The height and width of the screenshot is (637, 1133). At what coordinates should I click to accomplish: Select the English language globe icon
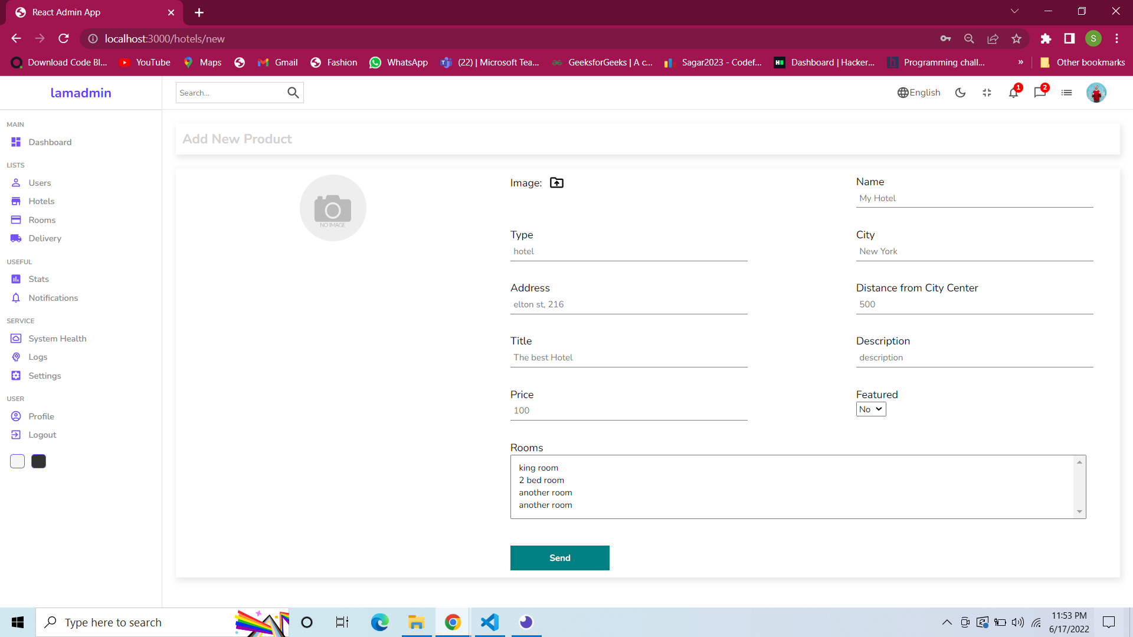tap(903, 93)
